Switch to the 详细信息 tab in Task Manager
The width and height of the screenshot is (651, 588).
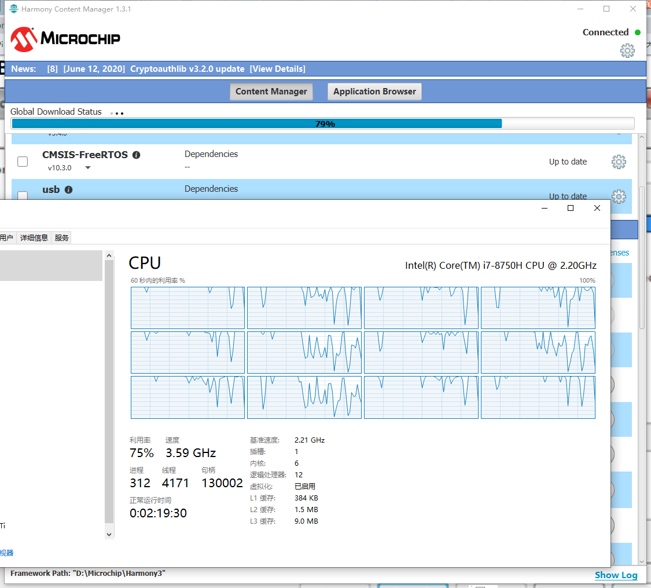pyautogui.click(x=34, y=238)
